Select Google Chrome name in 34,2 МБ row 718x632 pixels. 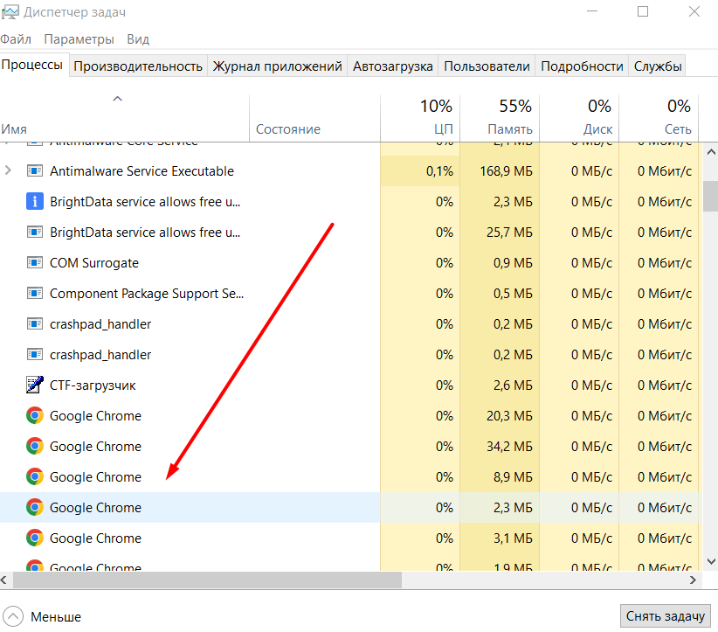click(96, 447)
